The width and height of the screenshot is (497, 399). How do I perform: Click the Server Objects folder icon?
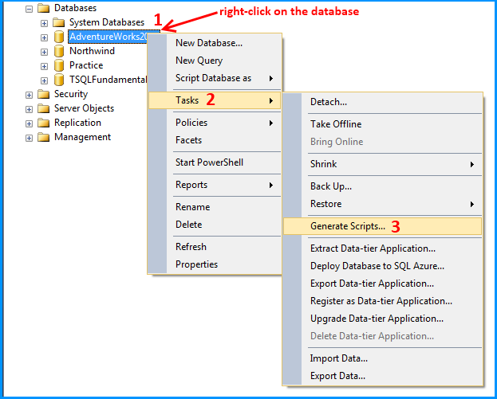(43, 108)
